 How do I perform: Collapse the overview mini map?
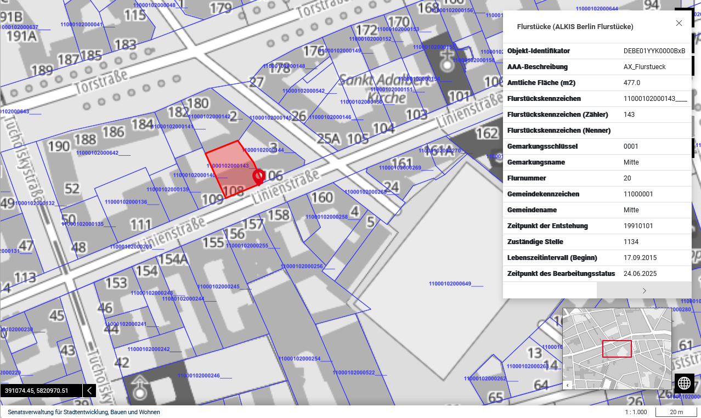(568, 385)
